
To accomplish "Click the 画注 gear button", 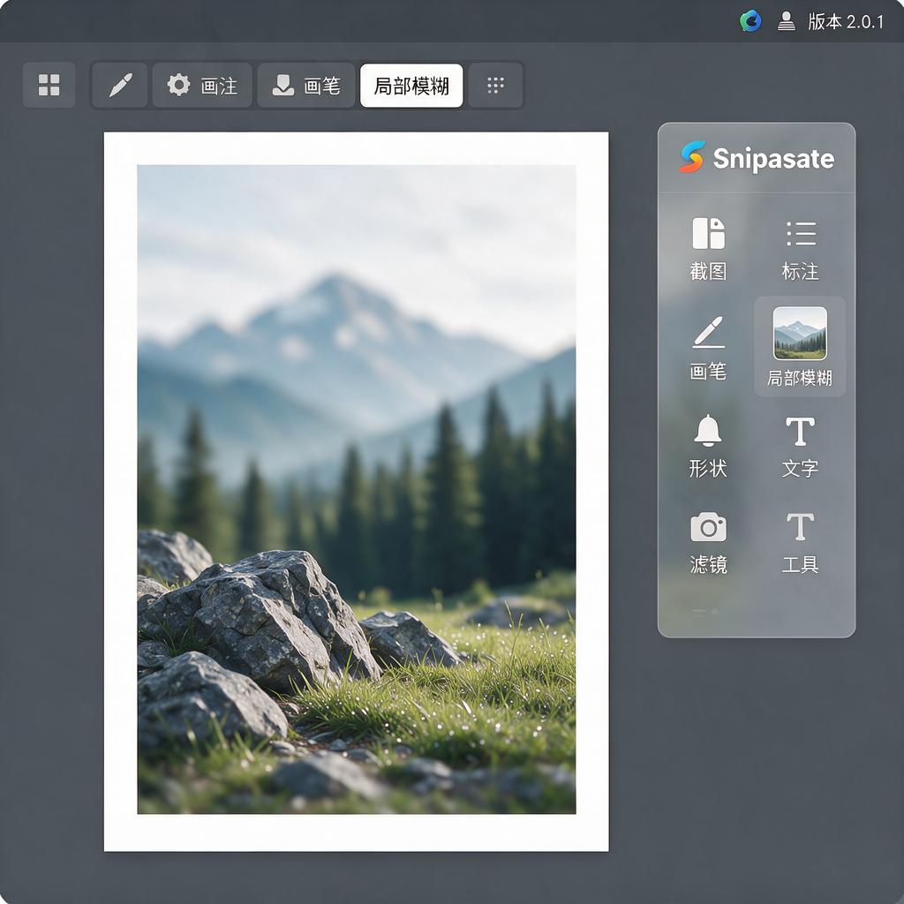I will [202, 86].
